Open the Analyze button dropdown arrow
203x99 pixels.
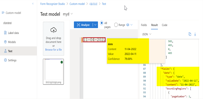[x=95, y=25]
